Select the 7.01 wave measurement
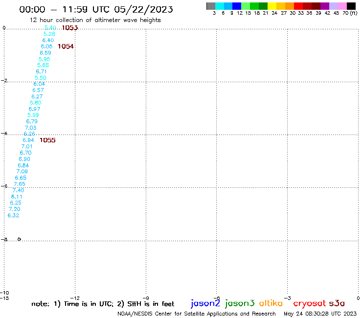The height and width of the screenshot is (318, 362). pos(27,146)
